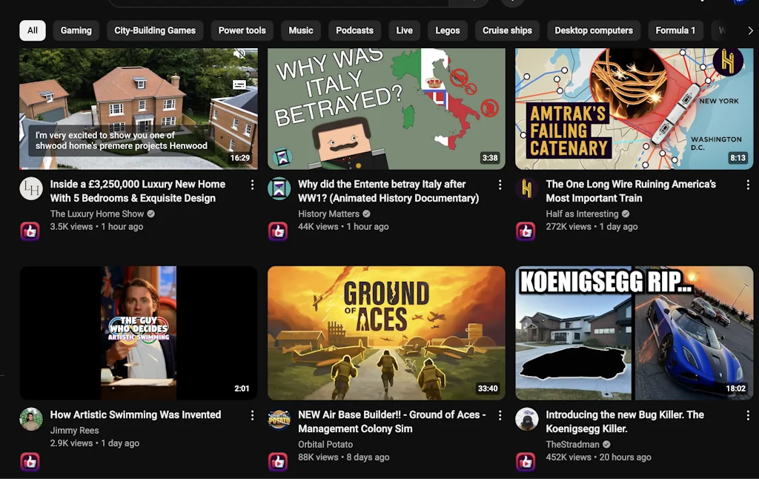This screenshot has height=479, width=759.
Task: Open the TheStradman channel avatar
Action: tap(527, 420)
